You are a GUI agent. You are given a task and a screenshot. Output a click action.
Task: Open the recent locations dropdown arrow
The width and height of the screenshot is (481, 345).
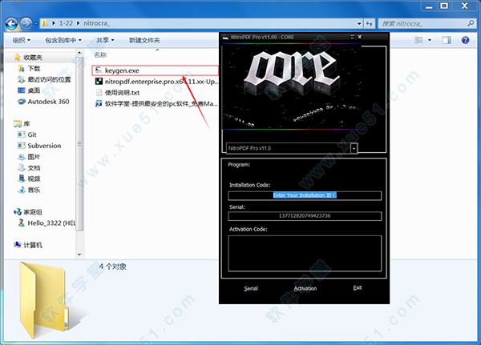(35, 23)
